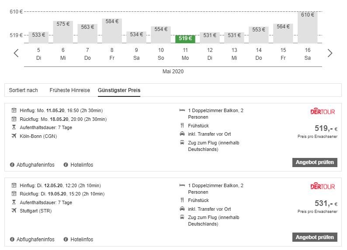Click the DERTOUR logo in the Stuttgart offer

[x=323, y=186]
